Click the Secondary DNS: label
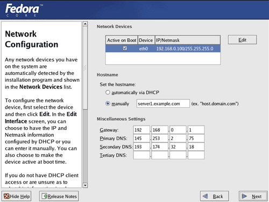This screenshot has height=202, width=269. pos(116,147)
